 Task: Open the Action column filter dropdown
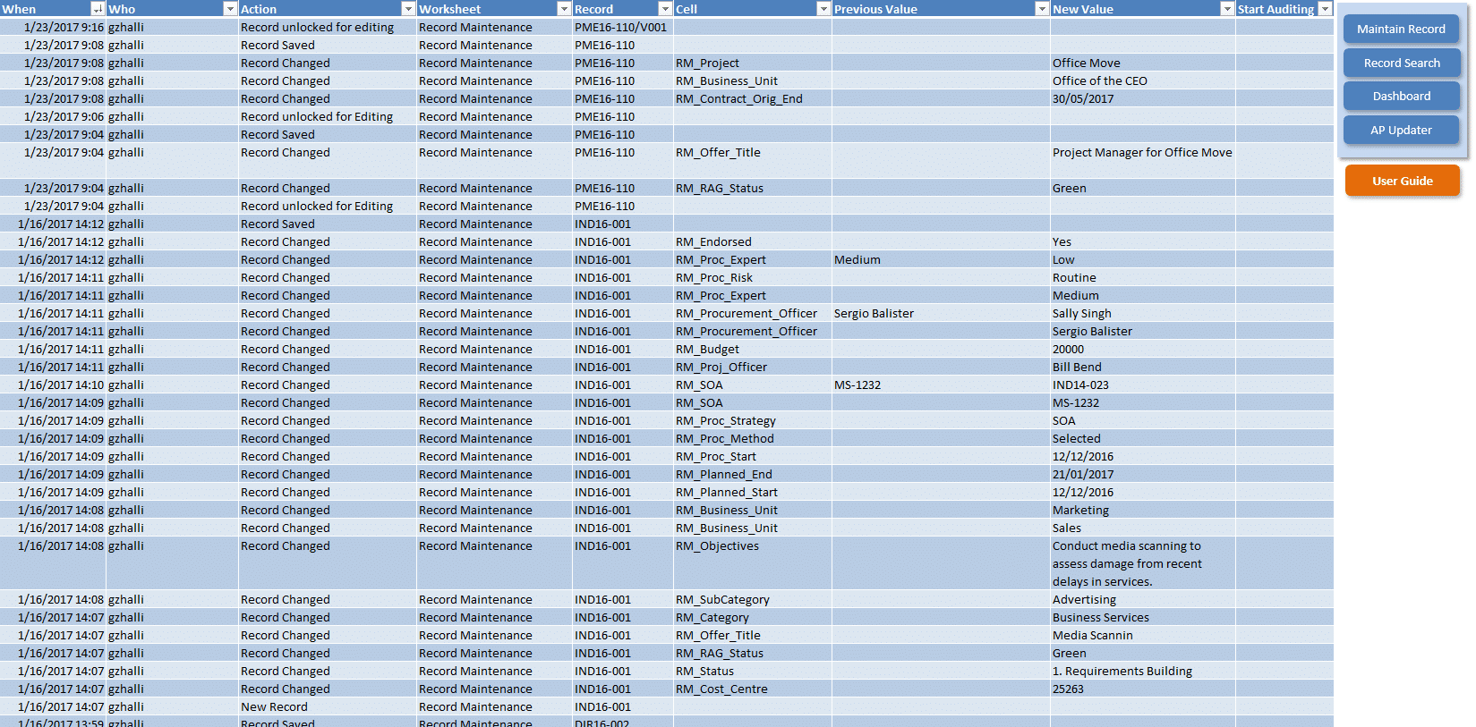pyautogui.click(x=408, y=9)
